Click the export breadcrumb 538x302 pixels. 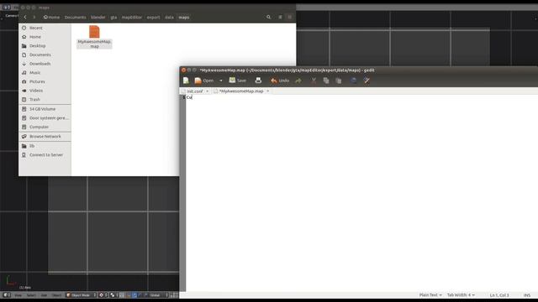pos(153,17)
